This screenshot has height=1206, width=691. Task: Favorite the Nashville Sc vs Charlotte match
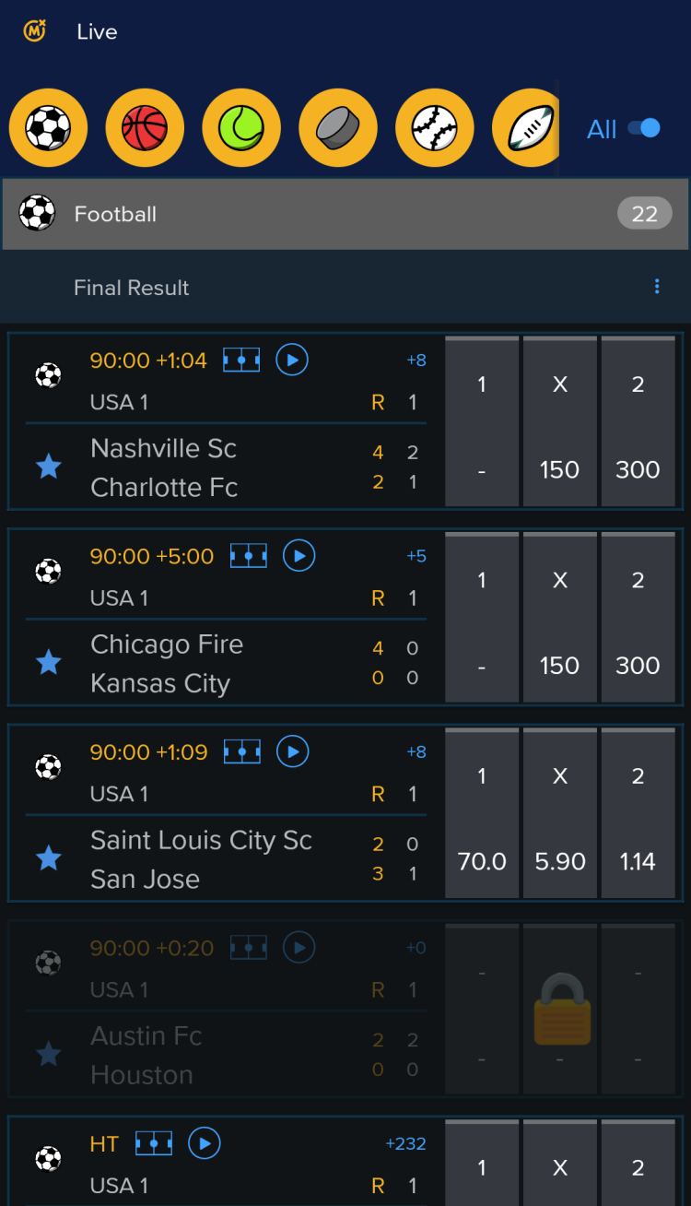point(48,467)
